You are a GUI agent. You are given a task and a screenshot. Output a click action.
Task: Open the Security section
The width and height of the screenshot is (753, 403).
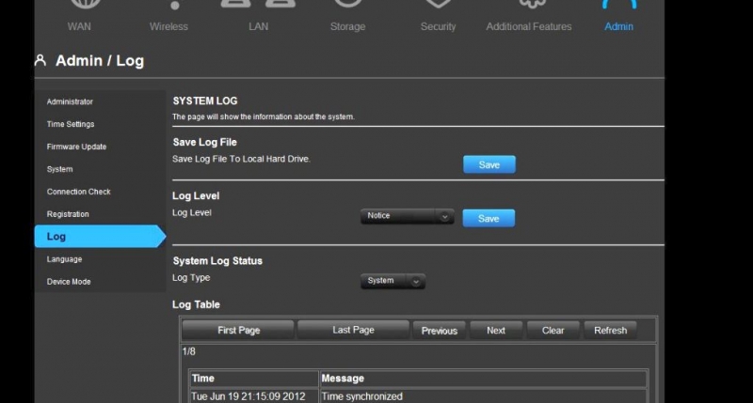(x=438, y=26)
